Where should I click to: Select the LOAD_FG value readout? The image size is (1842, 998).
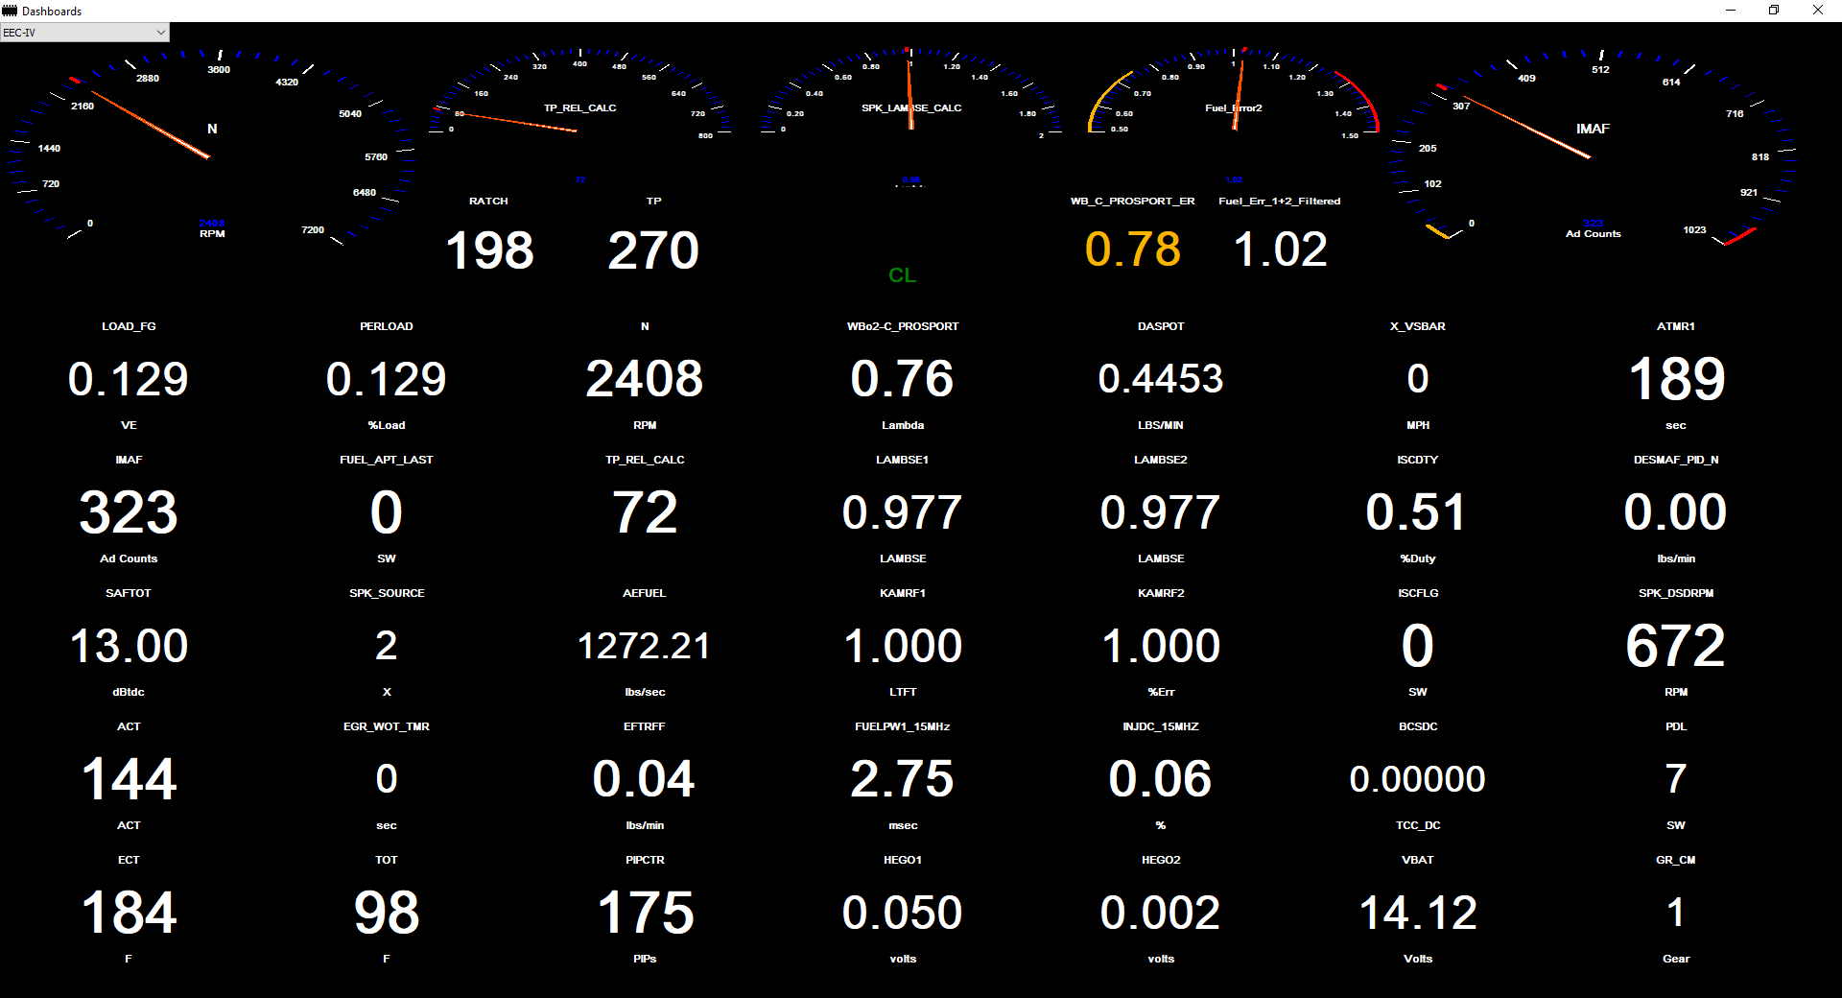coord(129,379)
